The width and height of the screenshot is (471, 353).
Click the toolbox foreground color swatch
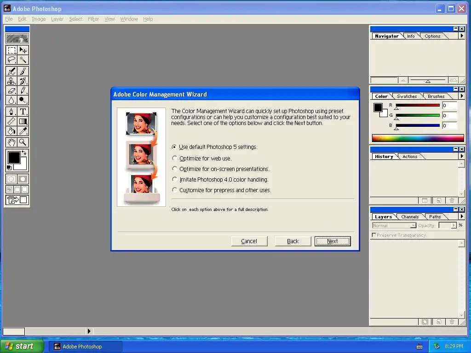14,157
